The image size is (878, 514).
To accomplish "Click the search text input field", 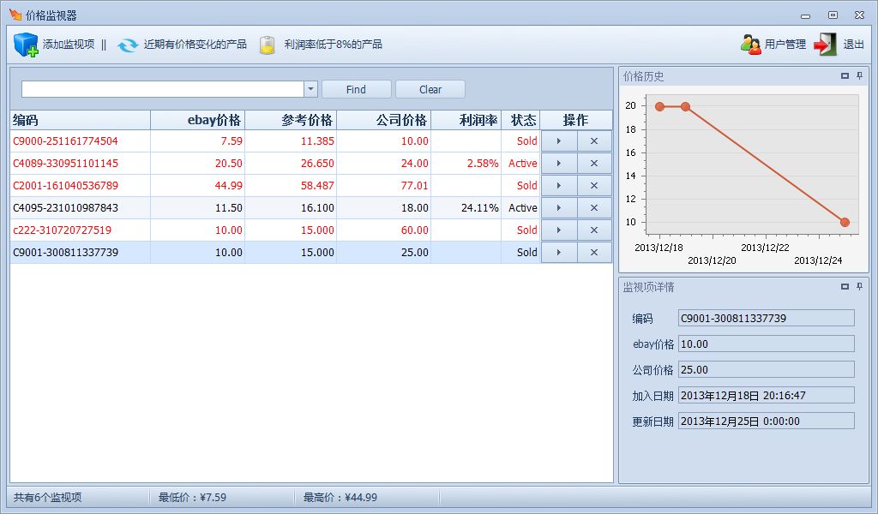I will [x=162, y=89].
